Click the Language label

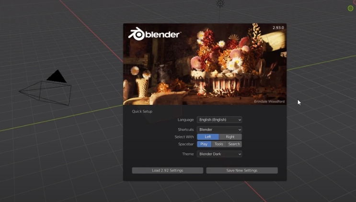[185, 120]
